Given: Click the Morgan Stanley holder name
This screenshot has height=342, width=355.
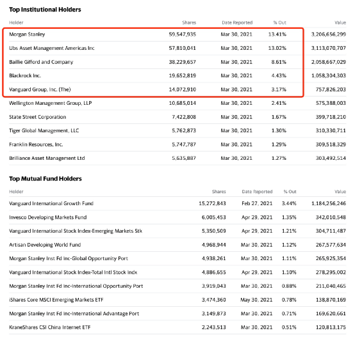Looking at the screenshot, I should [27, 35].
